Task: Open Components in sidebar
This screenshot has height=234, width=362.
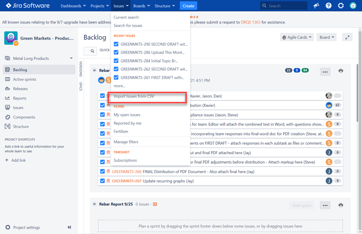Action: [x=24, y=117]
